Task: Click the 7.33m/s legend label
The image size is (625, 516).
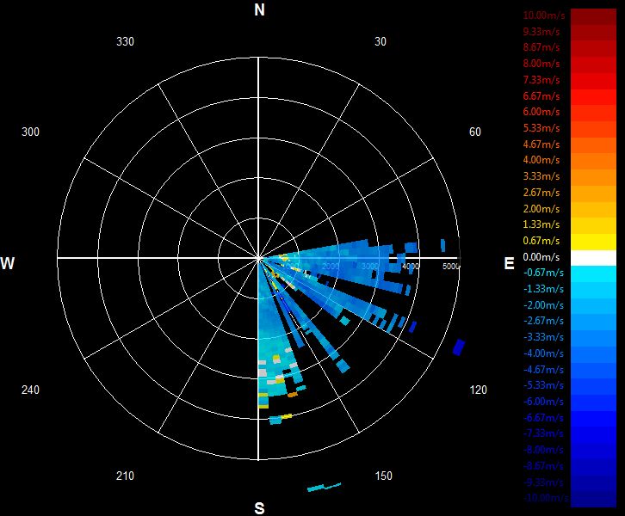Action: 541,80
